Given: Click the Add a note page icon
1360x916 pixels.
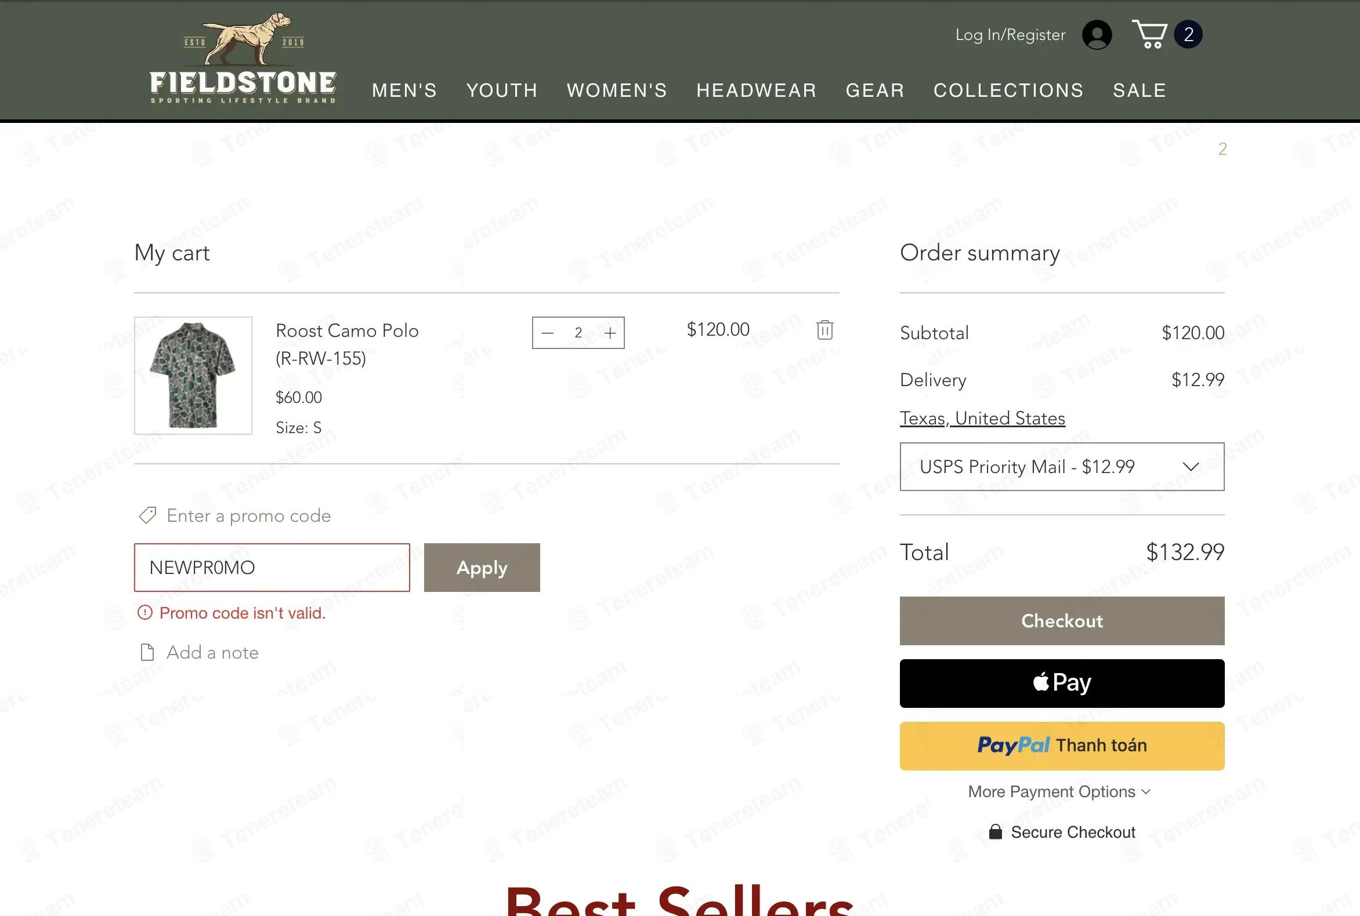Looking at the screenshot, I should [147, 652].
